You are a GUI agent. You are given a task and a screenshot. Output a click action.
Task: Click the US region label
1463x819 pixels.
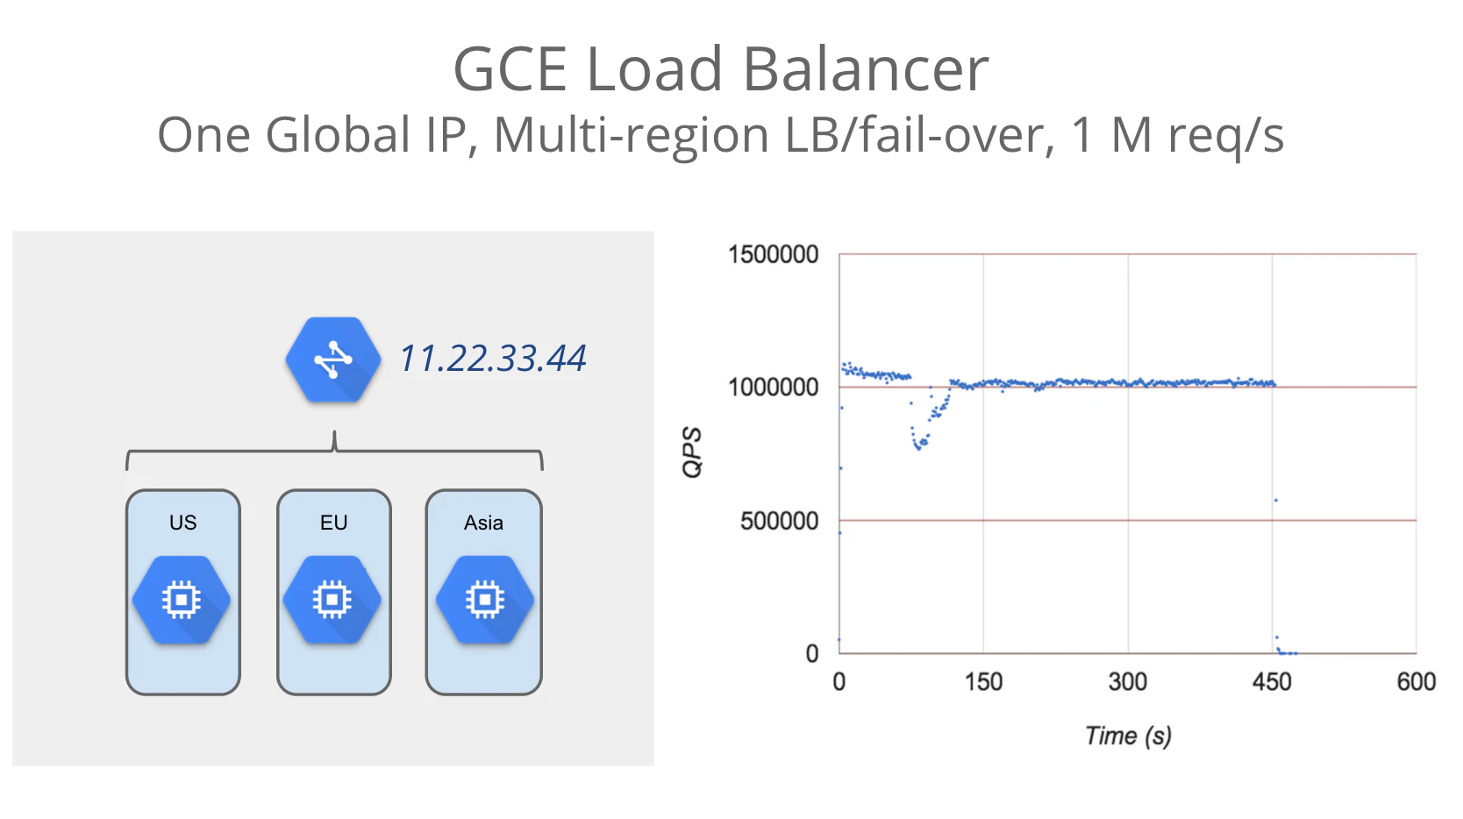click(182, 523)
